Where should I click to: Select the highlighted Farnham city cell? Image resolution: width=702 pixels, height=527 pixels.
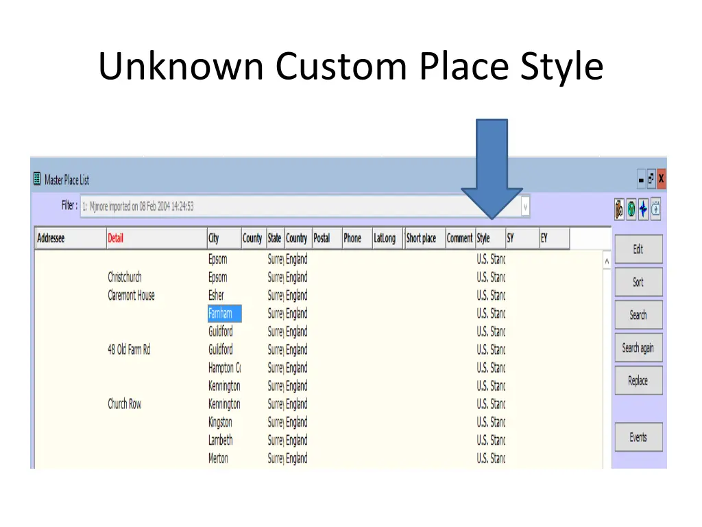pyautogui.click(x=221, y=314)
